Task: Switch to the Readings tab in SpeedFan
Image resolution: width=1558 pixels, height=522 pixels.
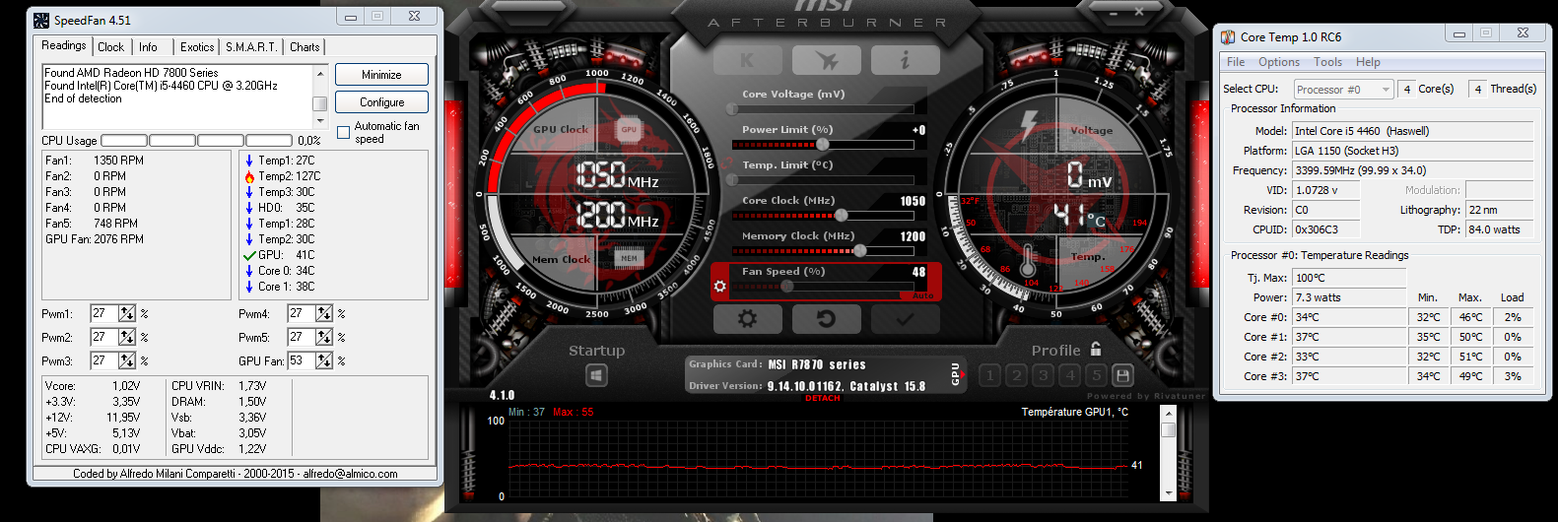Action: pos(63,45)
